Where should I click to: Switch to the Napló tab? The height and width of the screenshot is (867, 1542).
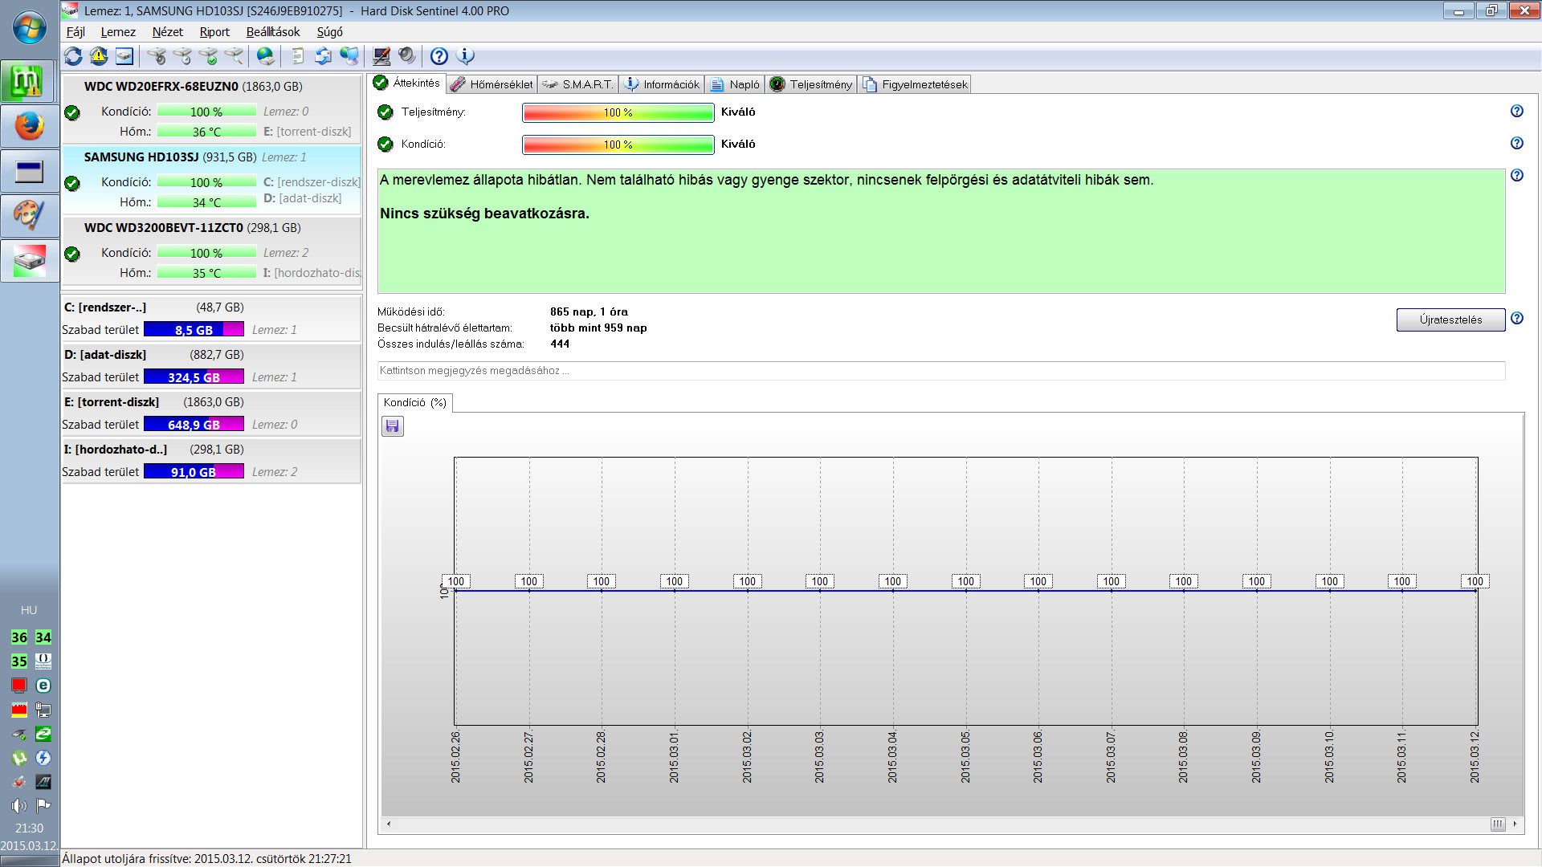(736, 84)
